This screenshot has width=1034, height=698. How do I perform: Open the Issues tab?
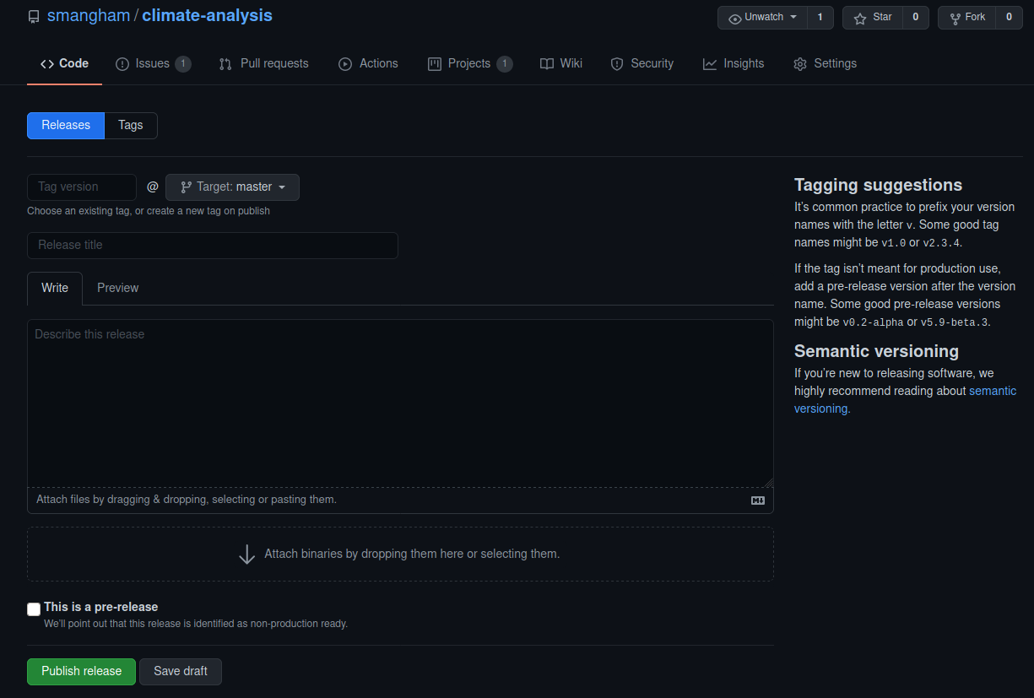(x=152, y=64)
